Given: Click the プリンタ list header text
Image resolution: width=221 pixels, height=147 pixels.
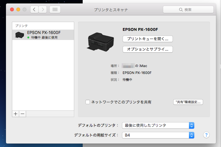Looking at the screenshot, I should [x=21, y=26].
